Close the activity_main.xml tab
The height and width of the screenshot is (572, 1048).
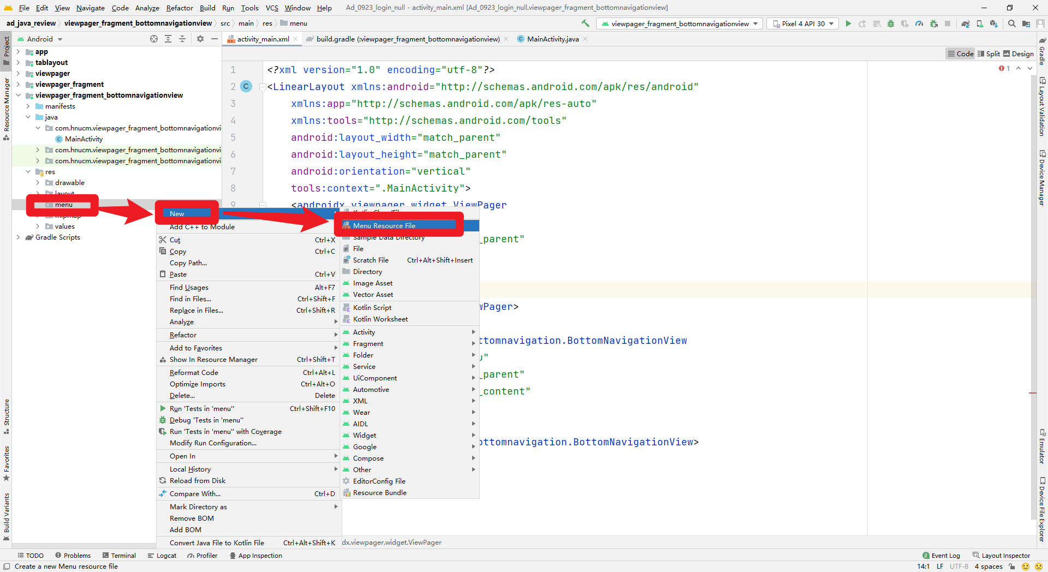295,39
